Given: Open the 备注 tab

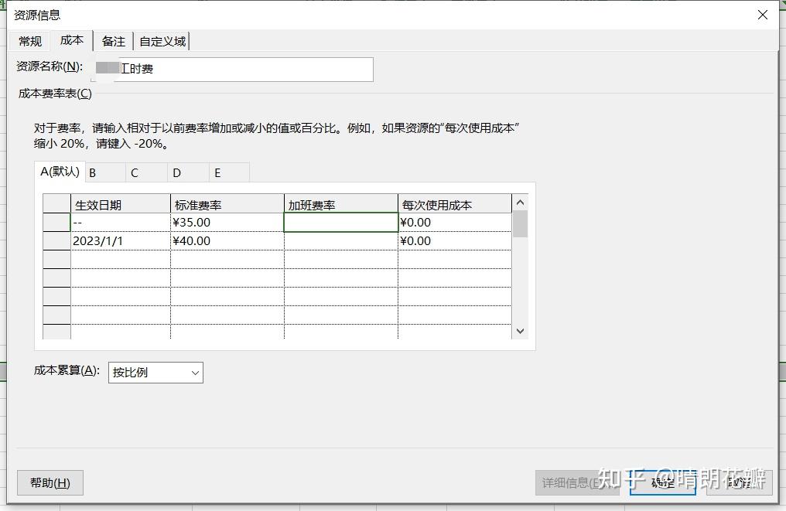Looking at the screenshot, I should (113, 41).
